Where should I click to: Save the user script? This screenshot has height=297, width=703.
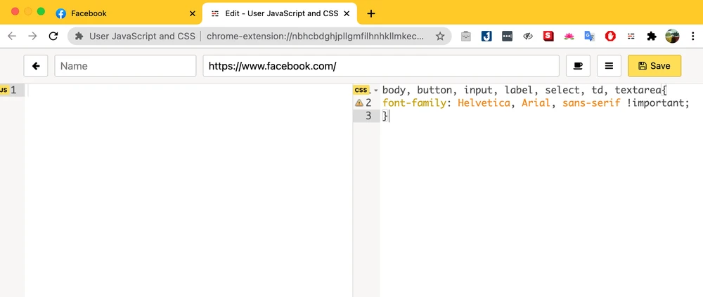coord(654,66)
